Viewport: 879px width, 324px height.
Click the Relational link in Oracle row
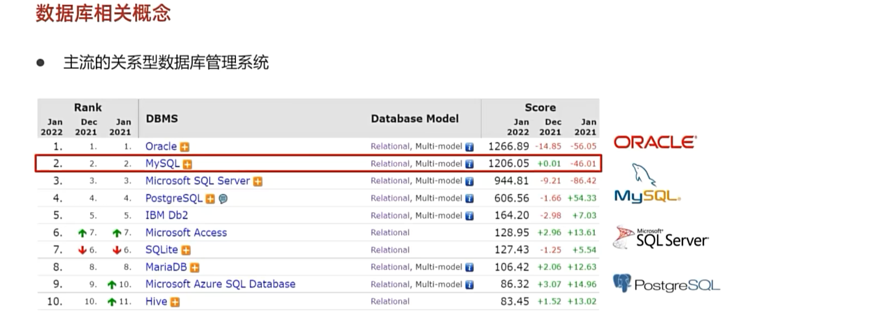click(390, 146)
